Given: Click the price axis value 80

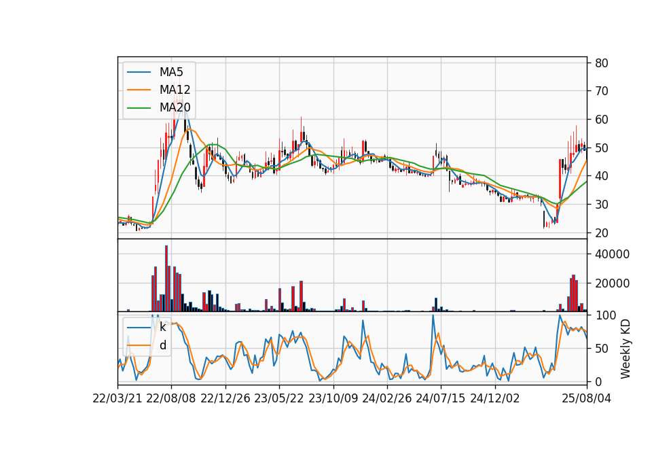Looking at the screenshot, I should pos(602,63).
